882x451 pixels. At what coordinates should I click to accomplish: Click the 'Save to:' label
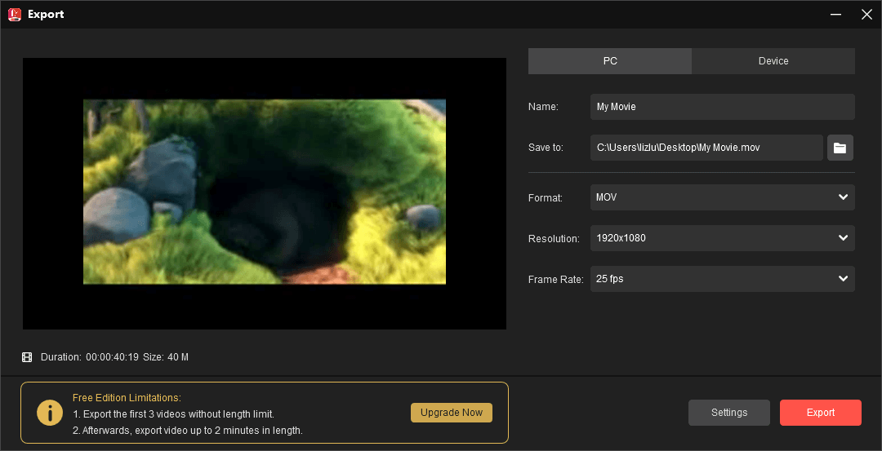pyautogui.click(x=546, y=148)
